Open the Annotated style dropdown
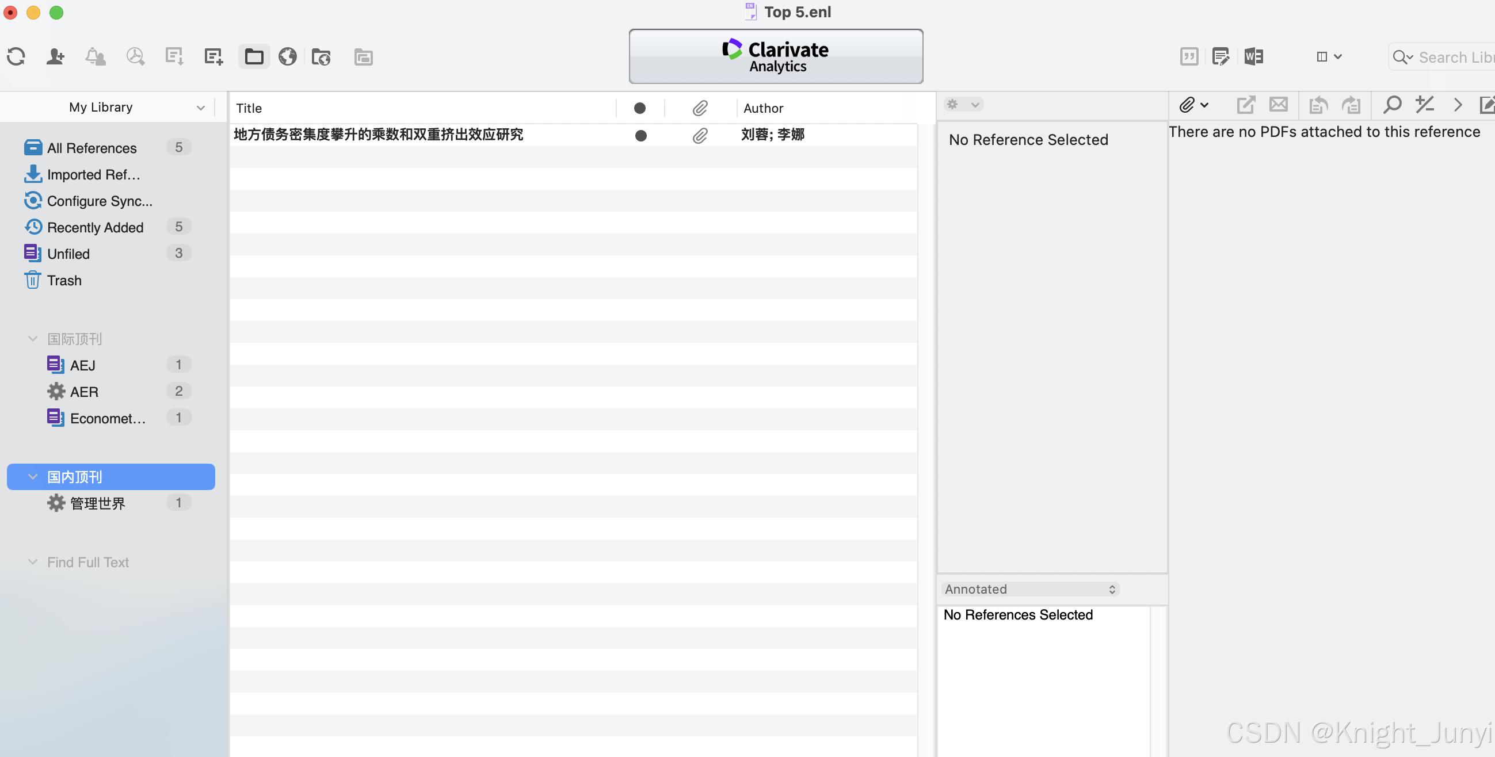The width and height of the screenshot is (1495, 757). (1029, 589)
